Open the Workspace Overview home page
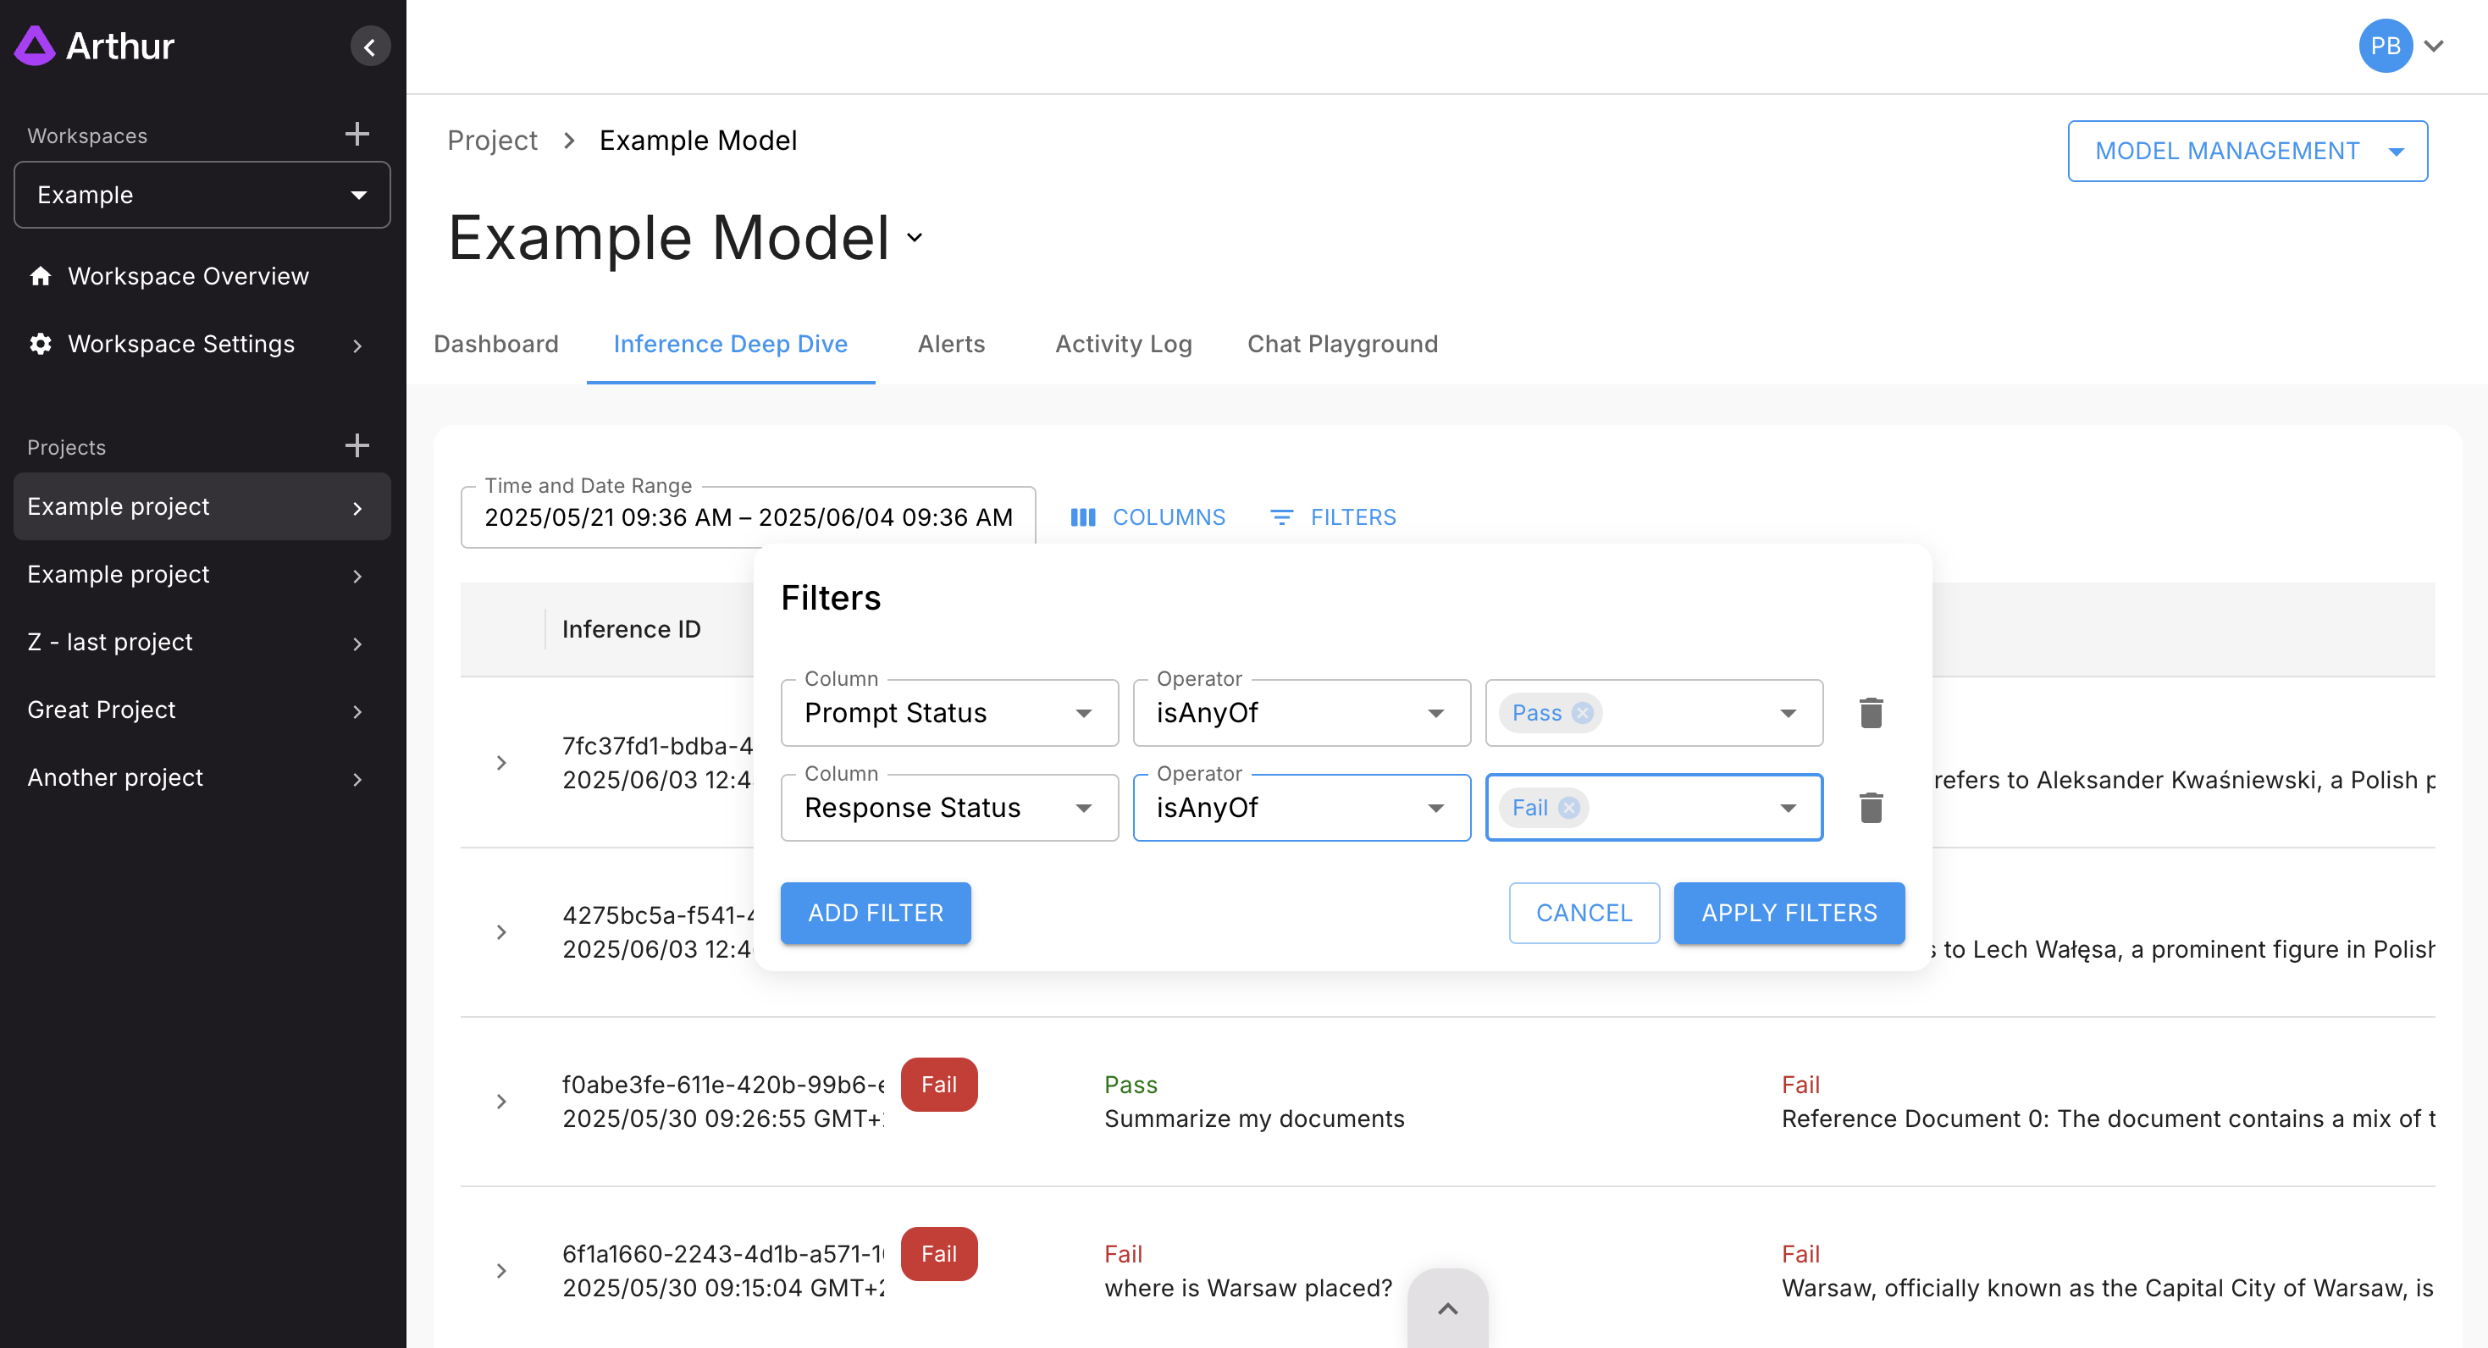This screenshot has height=1348, width=2488. pyautogui.click(x=187, y=276)
